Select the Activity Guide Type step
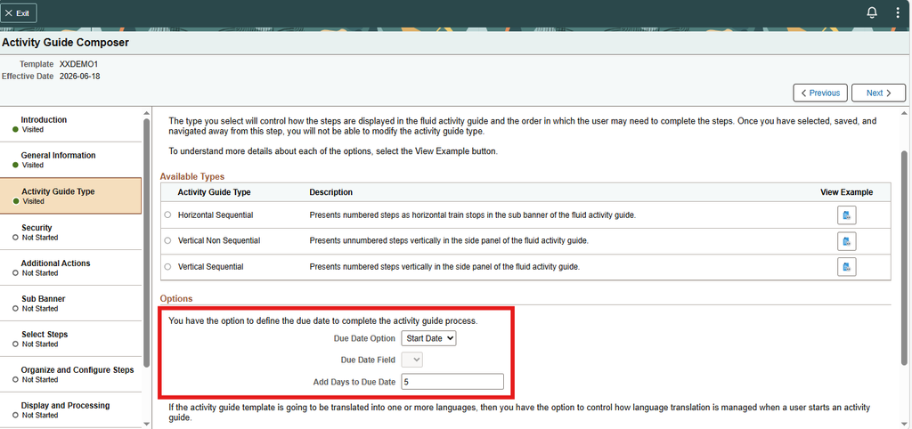The height and width of the screenshot is (429, 912). click(71, 196)
